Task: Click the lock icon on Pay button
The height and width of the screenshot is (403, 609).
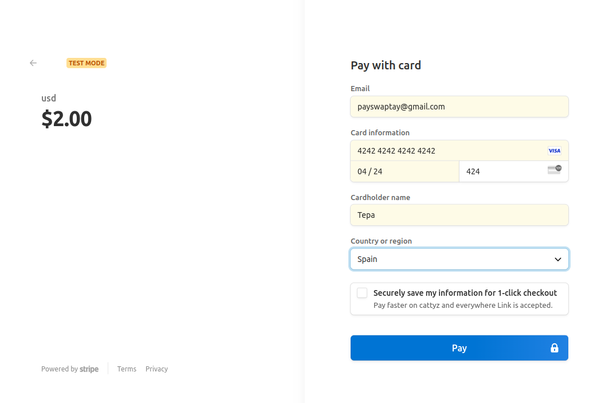Action: (554, 348)
